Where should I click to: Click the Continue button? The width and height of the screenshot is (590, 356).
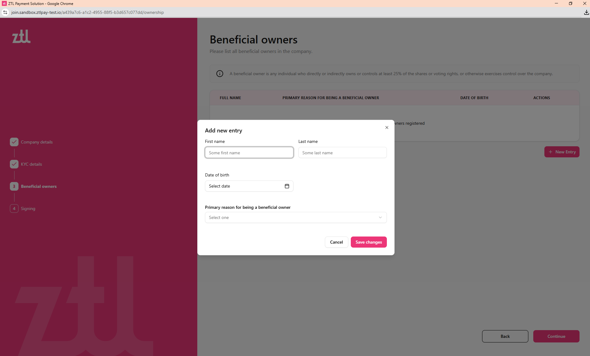[x=556, y=336]
